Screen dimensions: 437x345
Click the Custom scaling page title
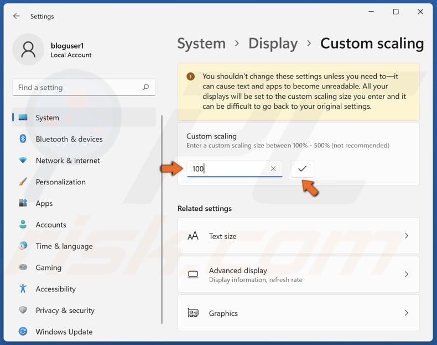tap(372, 44)
